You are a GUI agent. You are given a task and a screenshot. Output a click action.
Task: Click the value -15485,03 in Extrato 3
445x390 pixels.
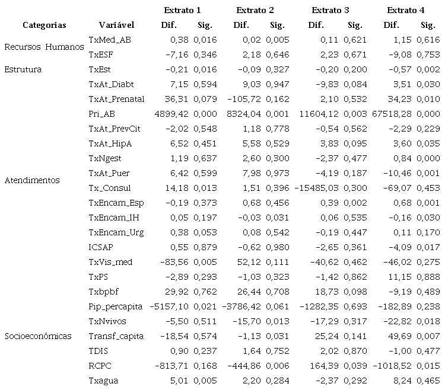tap(318, 188)
